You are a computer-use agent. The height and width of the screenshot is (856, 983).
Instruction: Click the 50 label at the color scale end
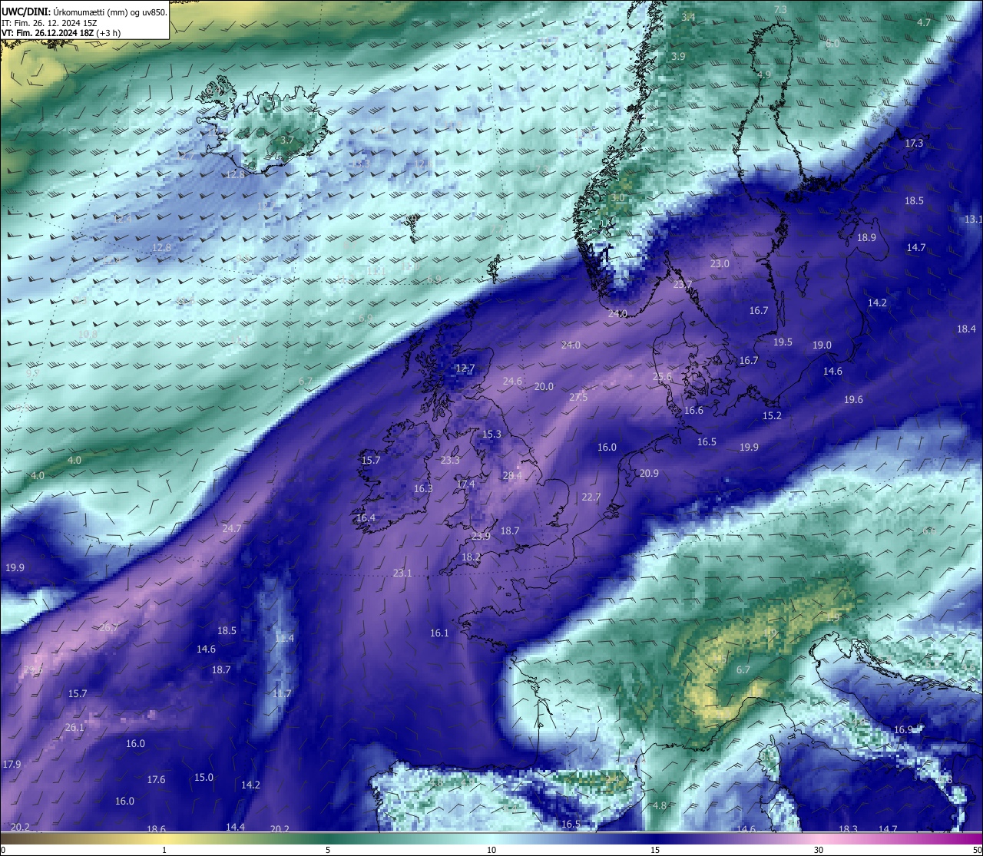click(977, 850)
